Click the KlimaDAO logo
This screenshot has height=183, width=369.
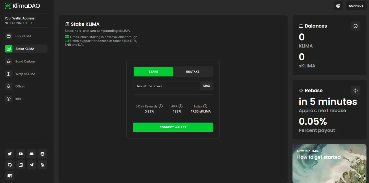[22, 6]
